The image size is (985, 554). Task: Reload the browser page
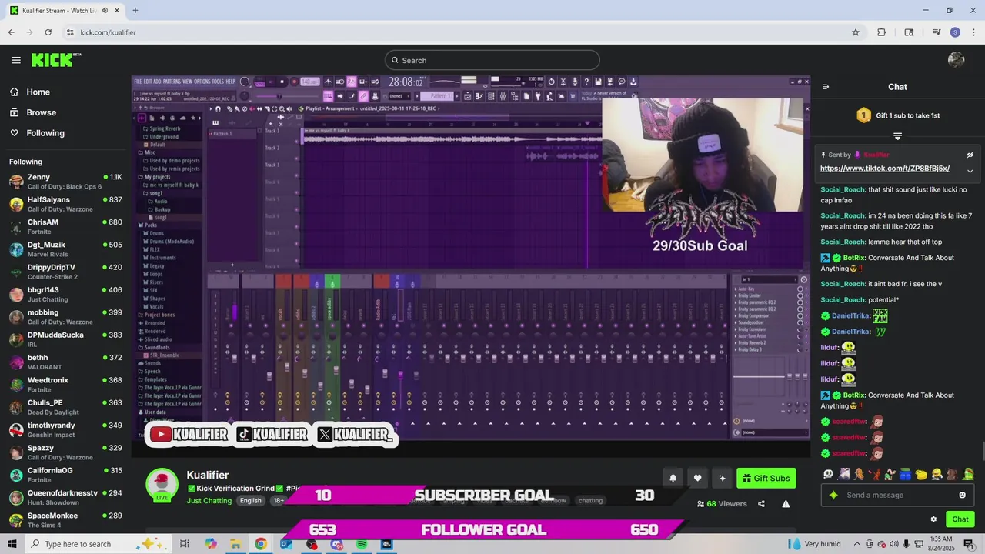(x=48, y=32)
